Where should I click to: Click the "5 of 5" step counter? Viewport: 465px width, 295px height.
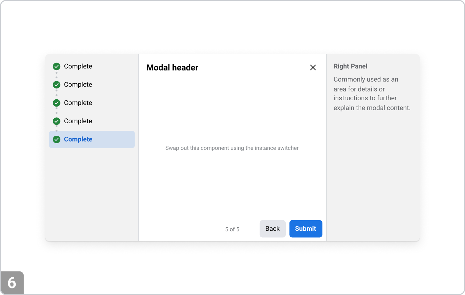coord(232,229)
